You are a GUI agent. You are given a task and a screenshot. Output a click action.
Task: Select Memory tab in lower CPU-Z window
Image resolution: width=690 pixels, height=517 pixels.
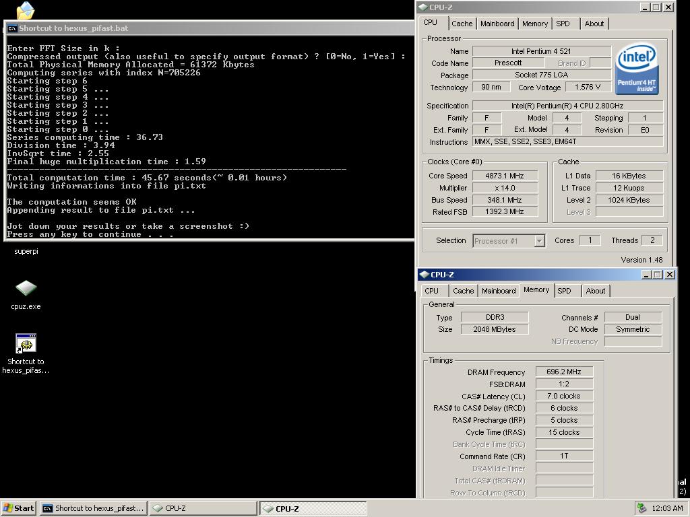tap(536, 290)
